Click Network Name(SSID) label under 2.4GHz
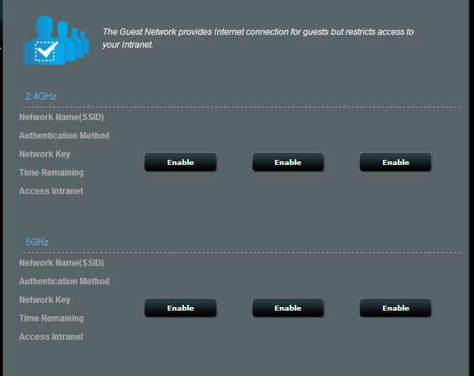This screenshot has height=376, width=474. click(61, 117)
